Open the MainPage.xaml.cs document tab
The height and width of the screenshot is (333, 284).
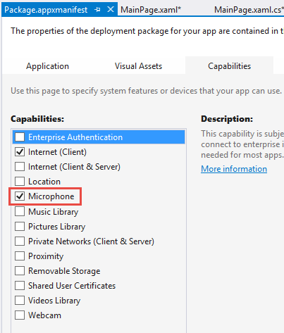pyautogui.click(x=249, y=10)
